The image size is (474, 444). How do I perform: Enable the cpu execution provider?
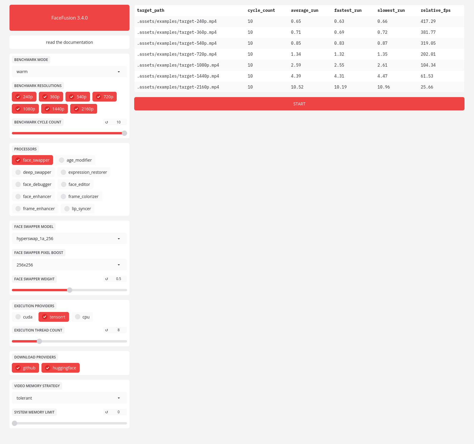(82, 317)
